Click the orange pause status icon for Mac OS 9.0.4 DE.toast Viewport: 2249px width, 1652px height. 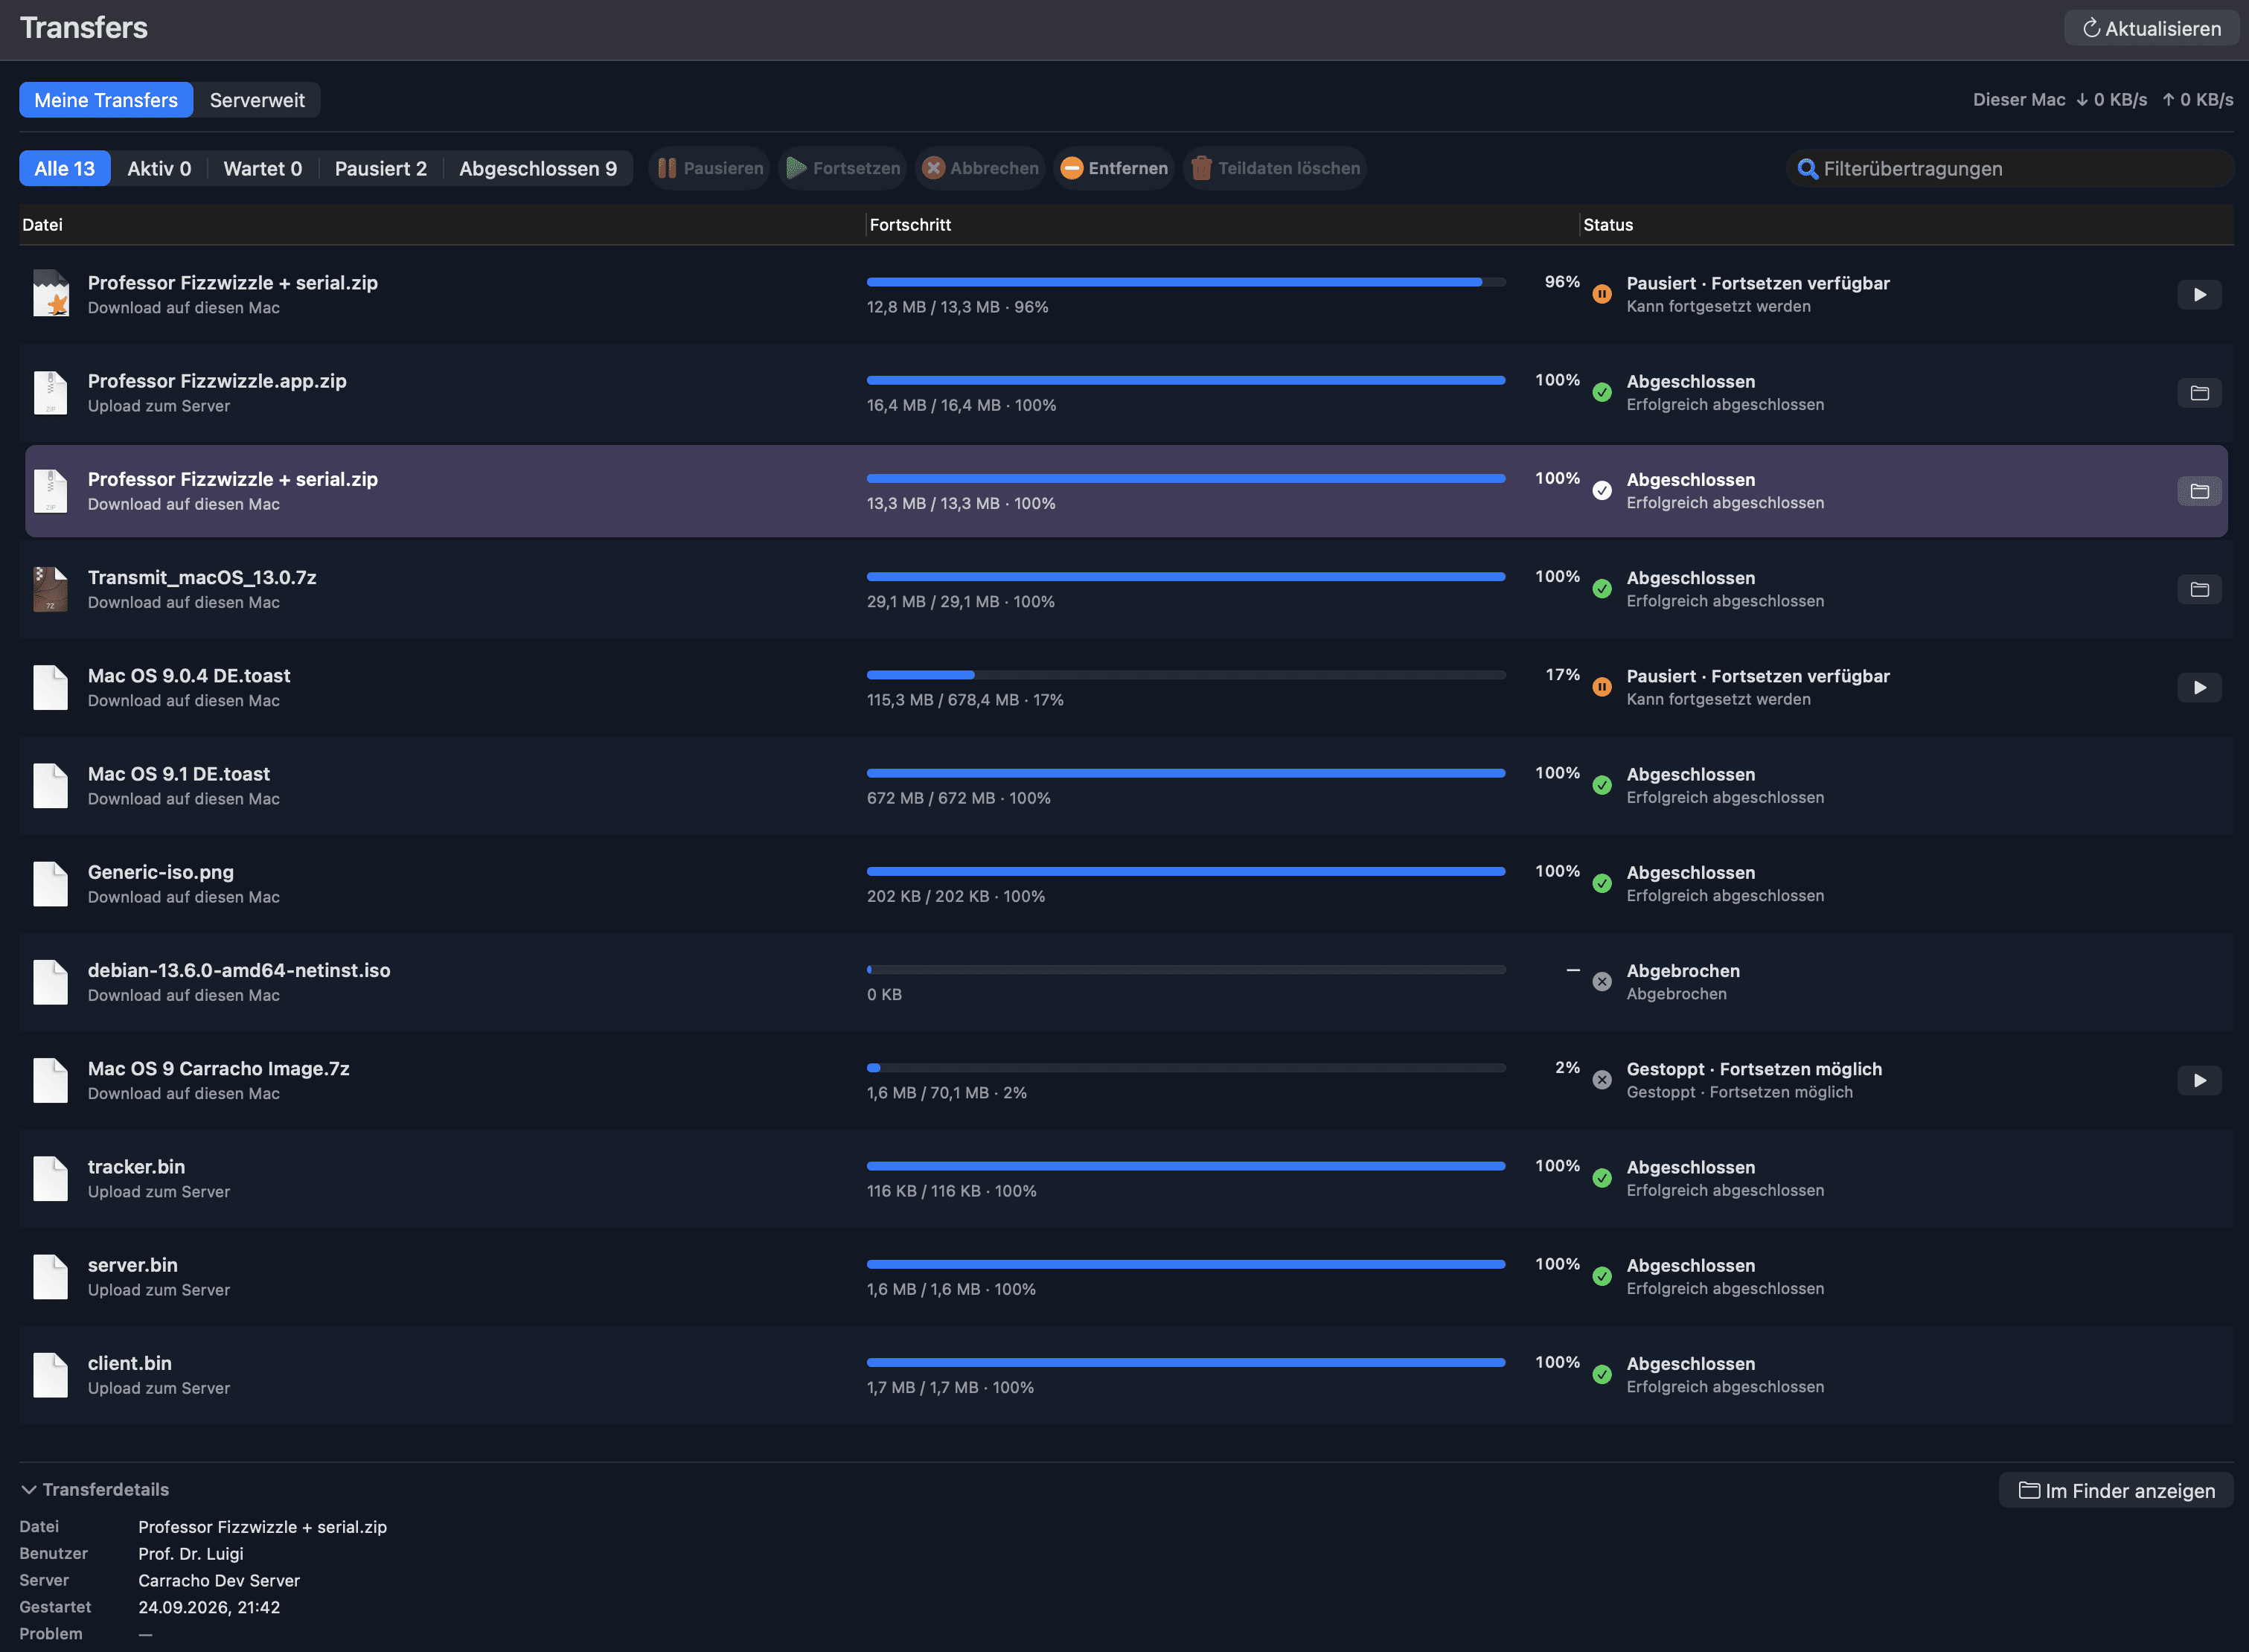1601,687
